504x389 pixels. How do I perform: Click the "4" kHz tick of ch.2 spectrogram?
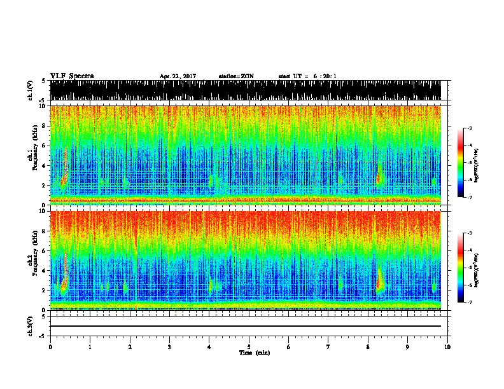pyautogui.click(x=45, y=271)
